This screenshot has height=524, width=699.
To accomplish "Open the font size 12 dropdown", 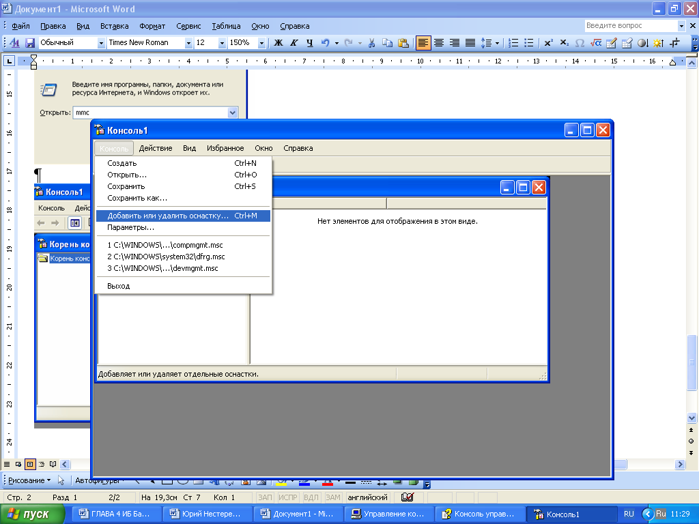I will tap(222, 43).
